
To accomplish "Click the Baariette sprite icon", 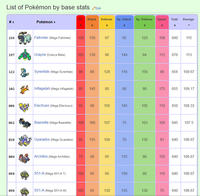I will 25,123.
